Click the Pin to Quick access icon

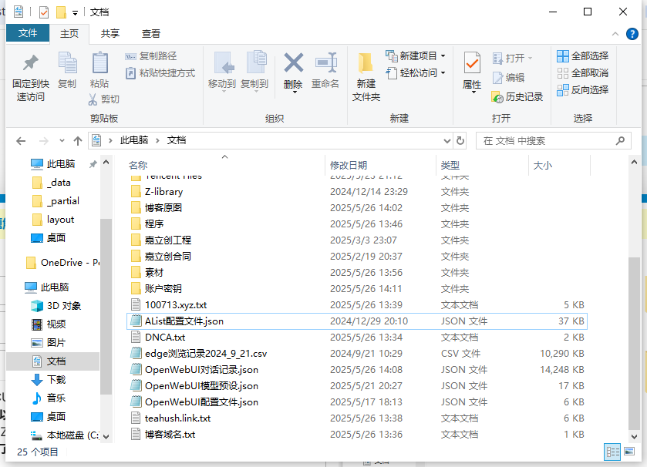pyautogui.click(x=31, y=64)
